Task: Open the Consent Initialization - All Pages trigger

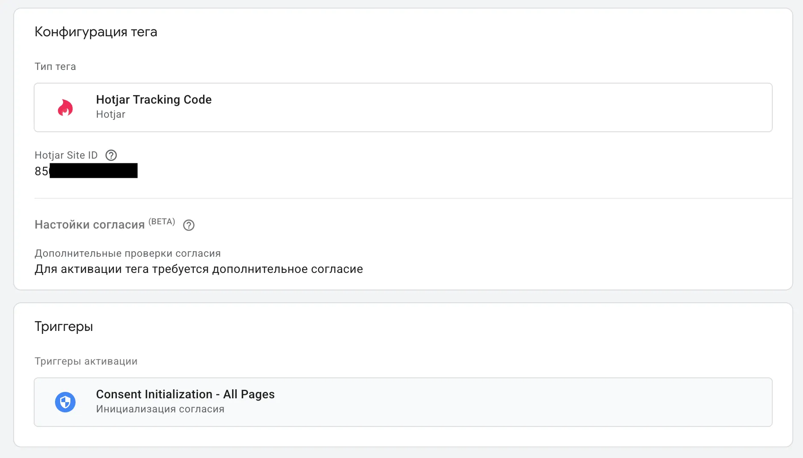Action: (403, 402)
